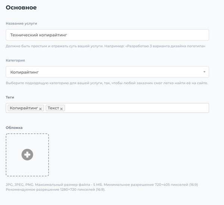
Task: Click the Категория field label
Action: (15, 60)
